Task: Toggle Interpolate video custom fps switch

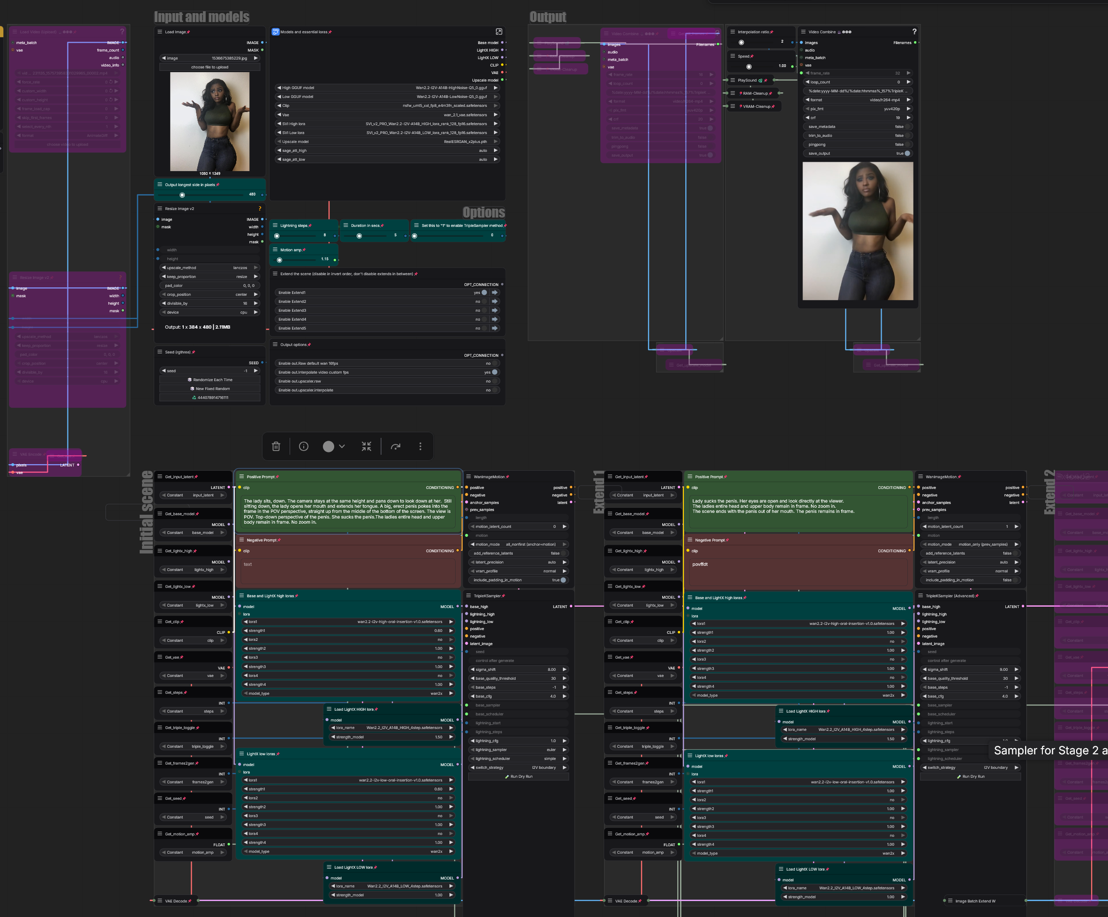Action: click(494, 372)
